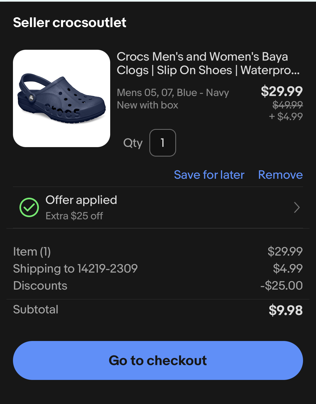The height and width of the screenshot is (404, 316).
Task: Click the Shipping to 14219-2309 line
Action: [x=75, y=269]
